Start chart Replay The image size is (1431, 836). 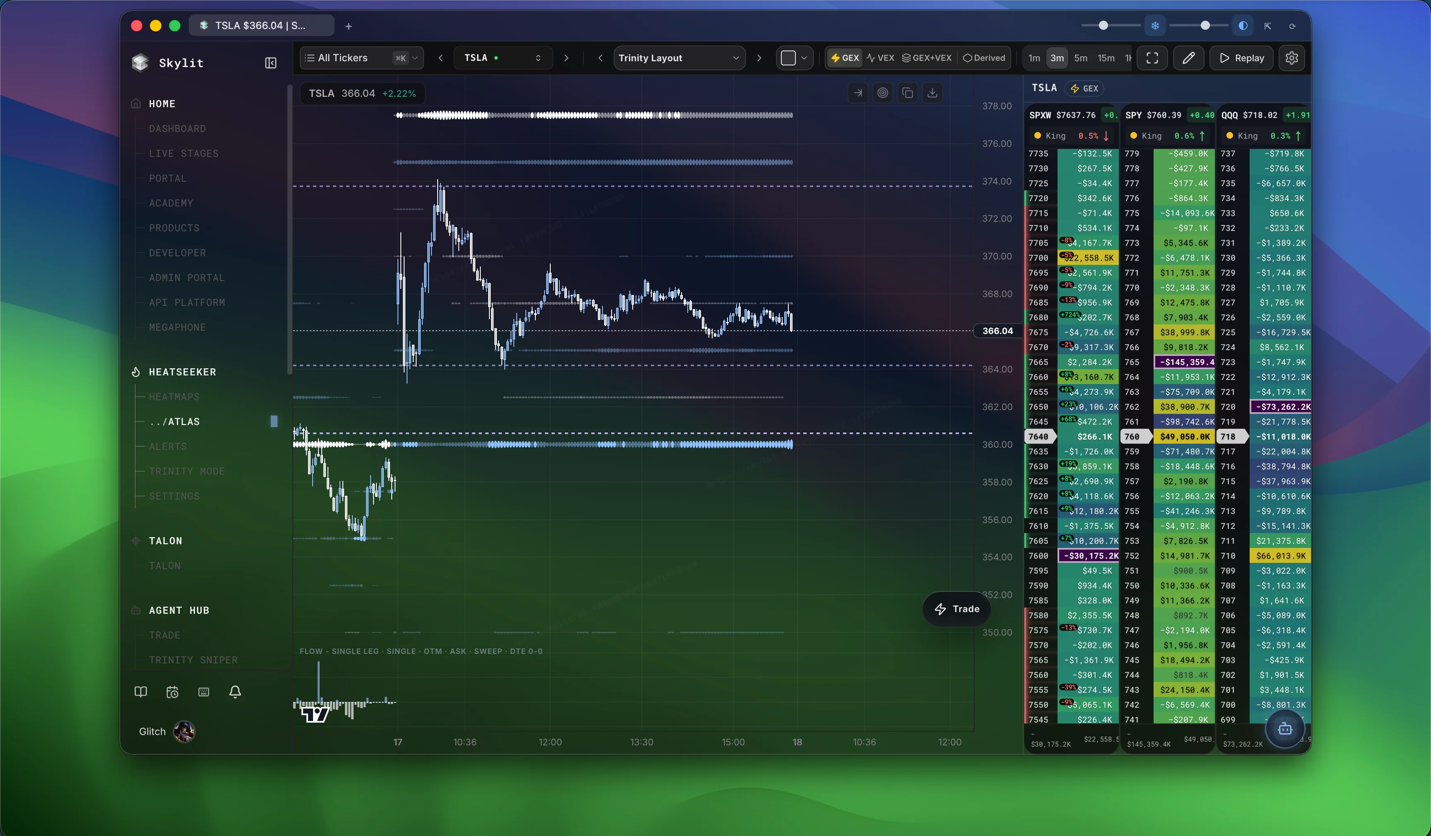click(1241, 58)
